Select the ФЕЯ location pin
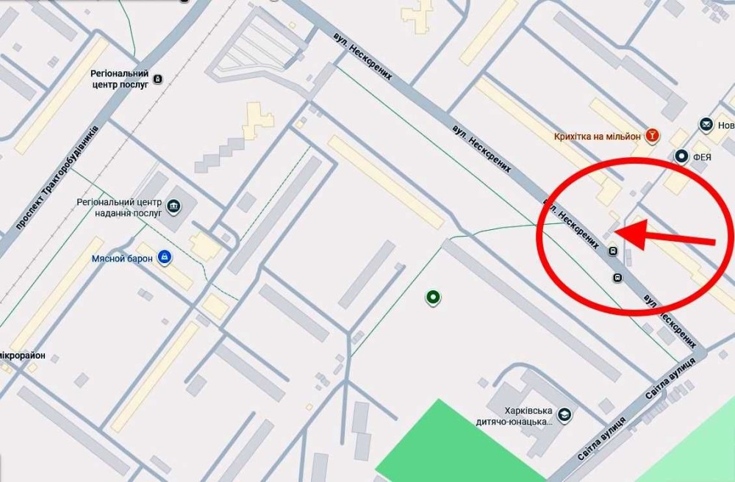 (x=682, y=157)
